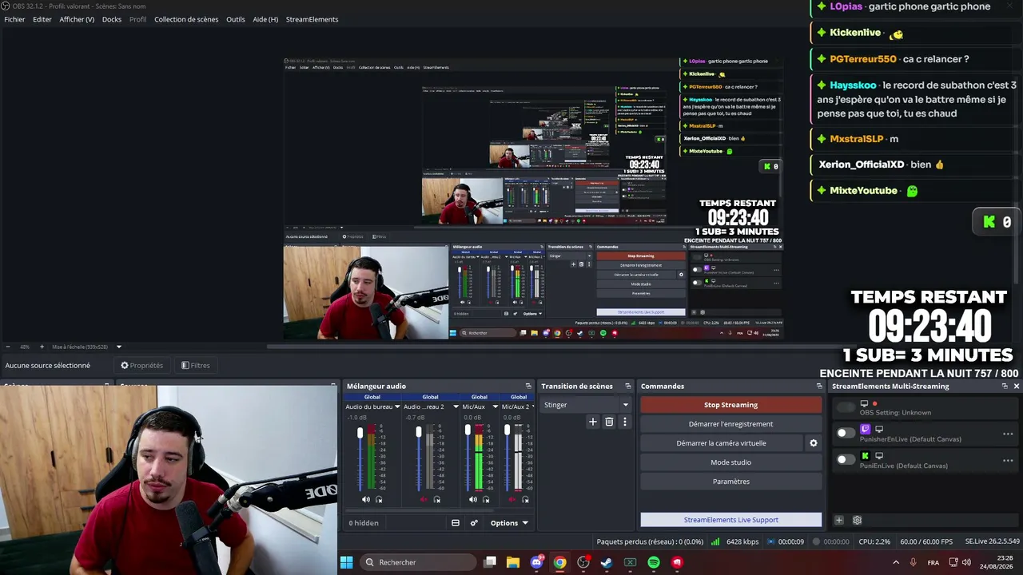Screen dimensions: 1023x575
Task: Activate Mode studio
Action: coord(731,462)
